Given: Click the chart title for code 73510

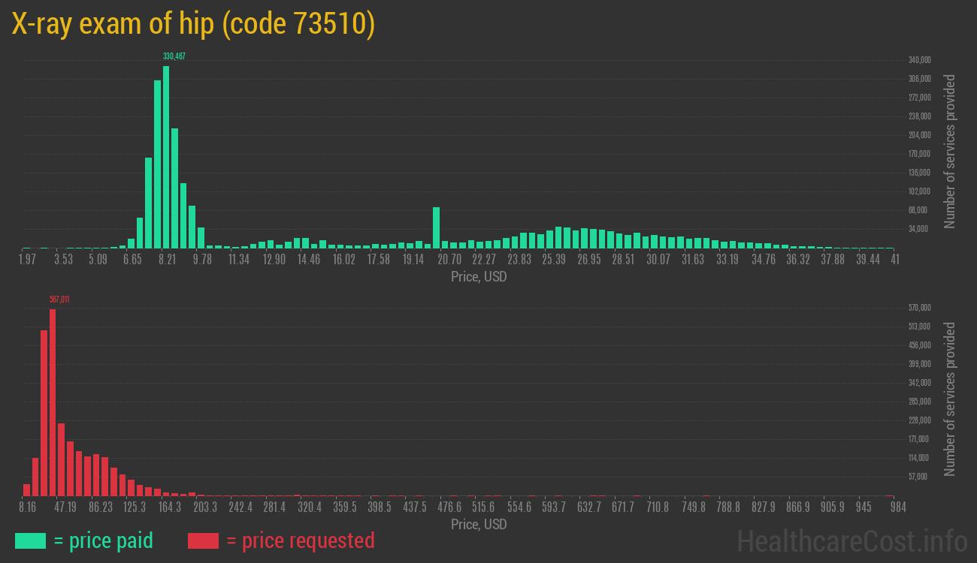Looking at the screenshot, I should click(x=193, y=25).
